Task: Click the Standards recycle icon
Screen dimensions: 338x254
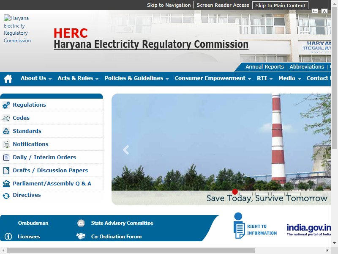Action: point(6,131)
